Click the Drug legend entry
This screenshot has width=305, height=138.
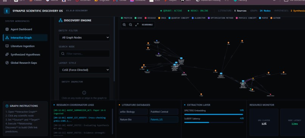point(162,18)
